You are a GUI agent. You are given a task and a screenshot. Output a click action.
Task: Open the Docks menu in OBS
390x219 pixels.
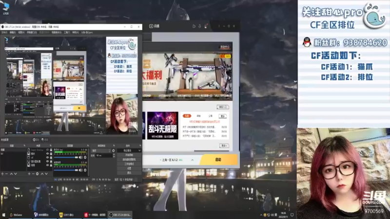click(32, 33)
